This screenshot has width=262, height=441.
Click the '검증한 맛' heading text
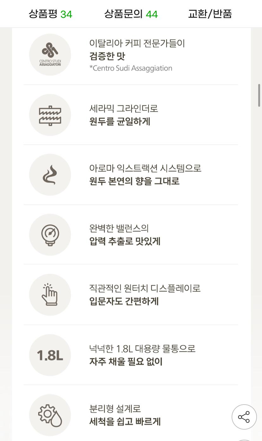107,56
